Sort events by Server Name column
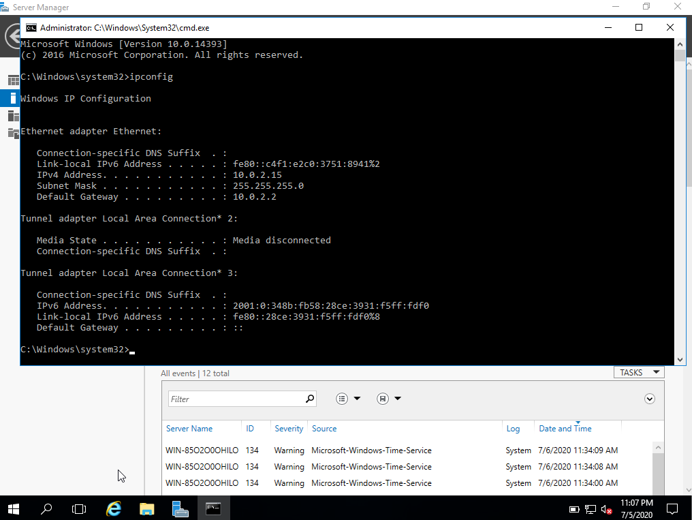Image resolution: width=692 pixels, height=520 pixels. [189, 429]
